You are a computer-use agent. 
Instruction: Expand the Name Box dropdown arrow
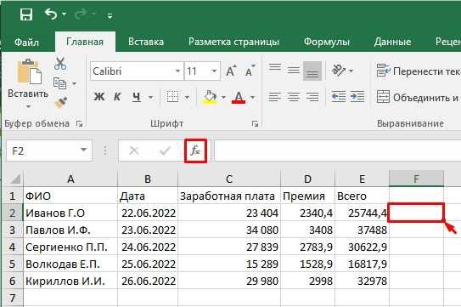[84, 150]
